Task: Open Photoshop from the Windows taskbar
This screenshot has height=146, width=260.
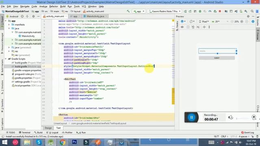Action: [74, 142]
